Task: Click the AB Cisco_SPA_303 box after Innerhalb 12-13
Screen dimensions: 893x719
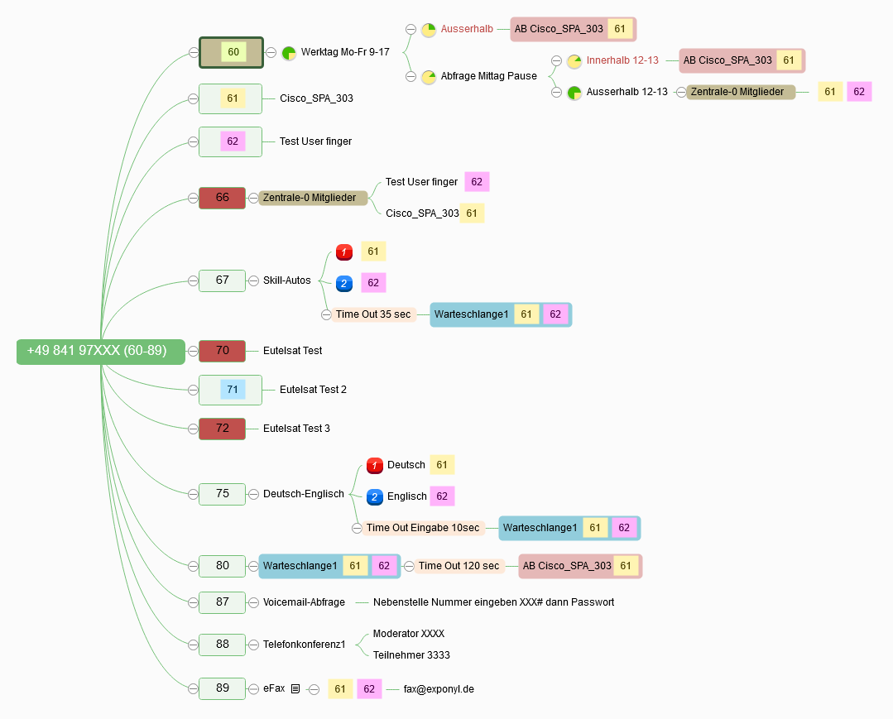Action: click(742, 60)
